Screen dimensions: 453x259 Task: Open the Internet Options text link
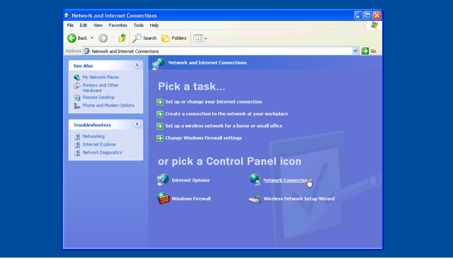[191, 180]
